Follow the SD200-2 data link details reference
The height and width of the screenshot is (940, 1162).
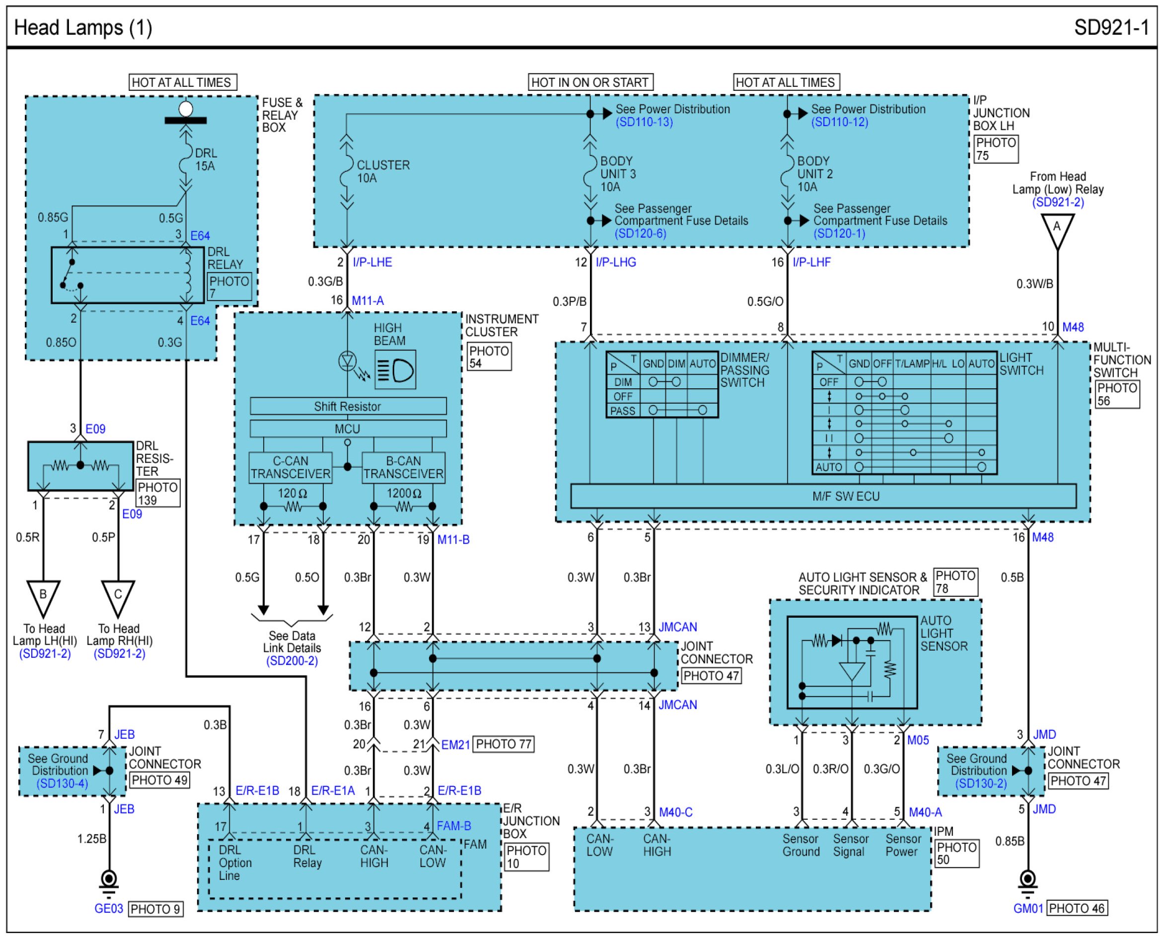pos(292,661)
